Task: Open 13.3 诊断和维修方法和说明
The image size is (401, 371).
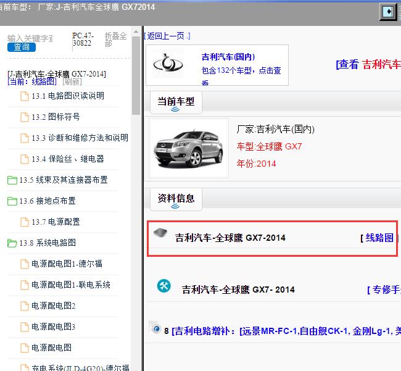Action: pyautogui.click(x=80, y=138)
